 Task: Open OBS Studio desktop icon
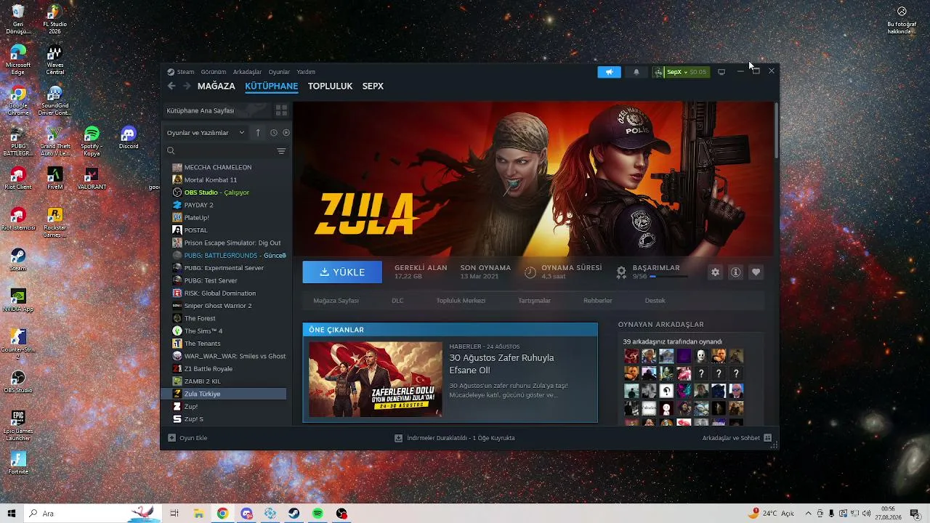(18, 382)
